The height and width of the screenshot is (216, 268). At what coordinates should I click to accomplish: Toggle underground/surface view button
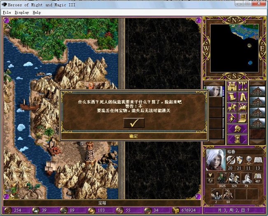click(x=242, y=86)
